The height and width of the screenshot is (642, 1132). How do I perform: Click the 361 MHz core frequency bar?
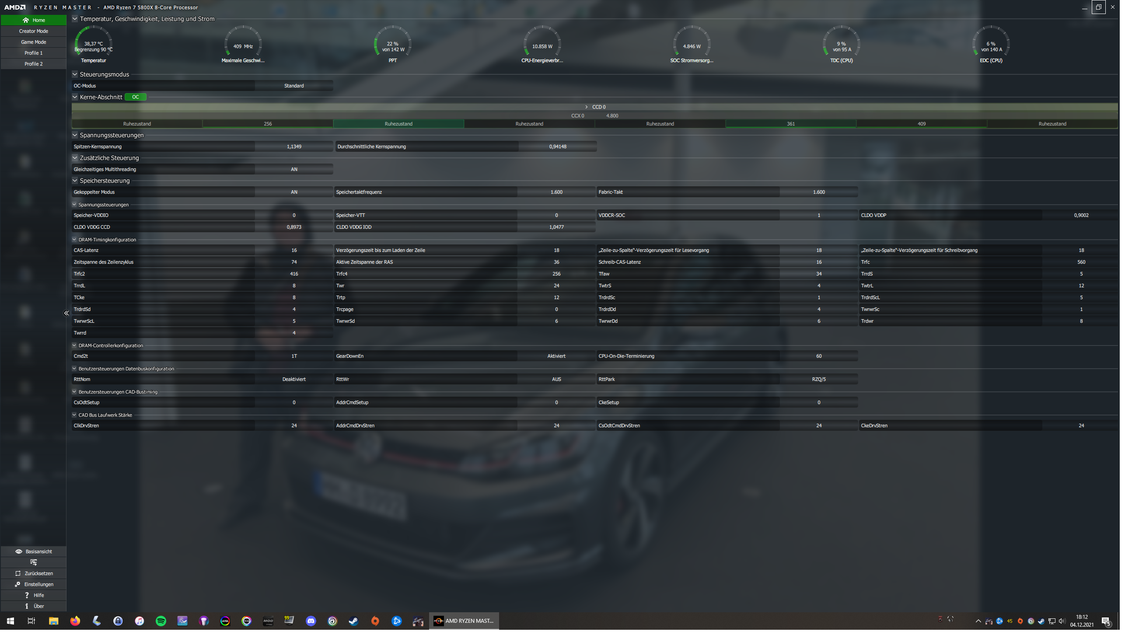pos(791,123)
